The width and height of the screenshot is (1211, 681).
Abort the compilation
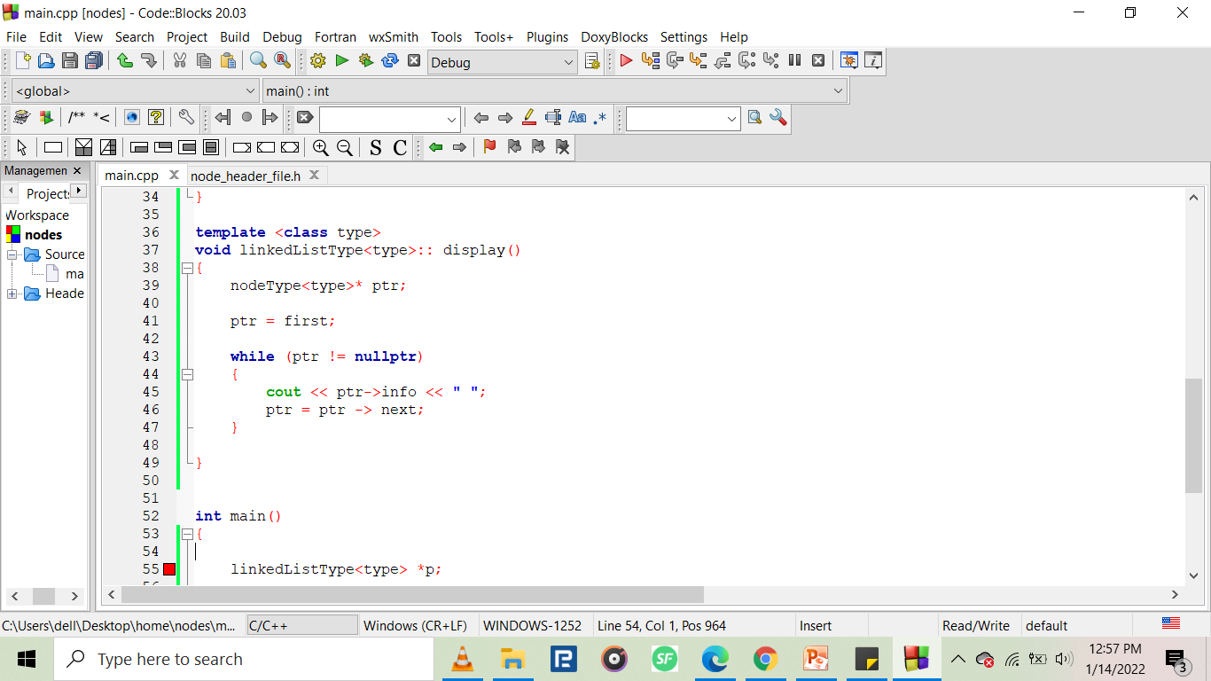tap(414, 61)
